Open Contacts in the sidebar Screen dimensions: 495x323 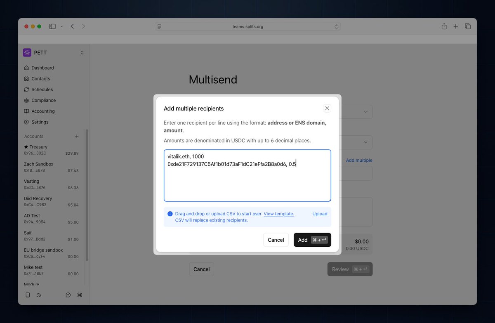(x=41, y=78)
